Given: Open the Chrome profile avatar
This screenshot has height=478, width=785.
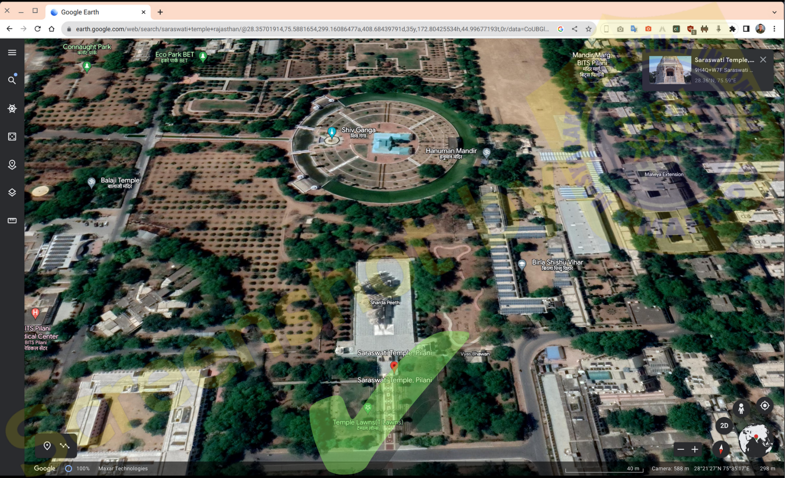Looking at the screenshot, I should point(760,29).
